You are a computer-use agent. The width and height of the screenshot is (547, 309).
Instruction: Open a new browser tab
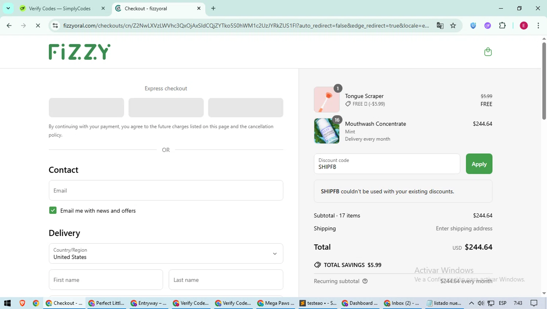coord(213,8)
